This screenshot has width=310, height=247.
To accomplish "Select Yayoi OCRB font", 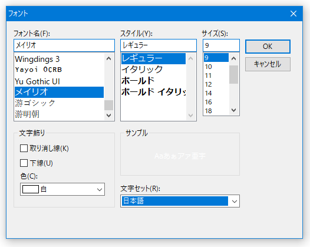I will [x=59, y=70].
